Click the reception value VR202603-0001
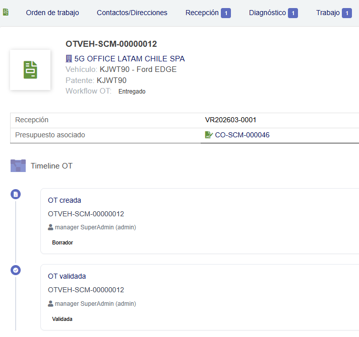Viewport: 359px width, 337px height. tap(230, 120)
